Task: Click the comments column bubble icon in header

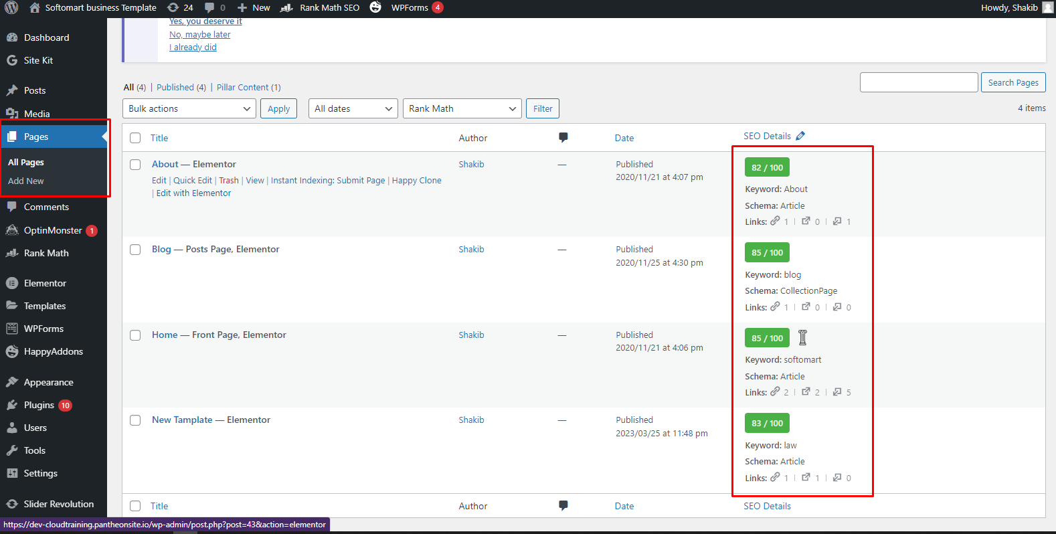Action: click(563, 138)
